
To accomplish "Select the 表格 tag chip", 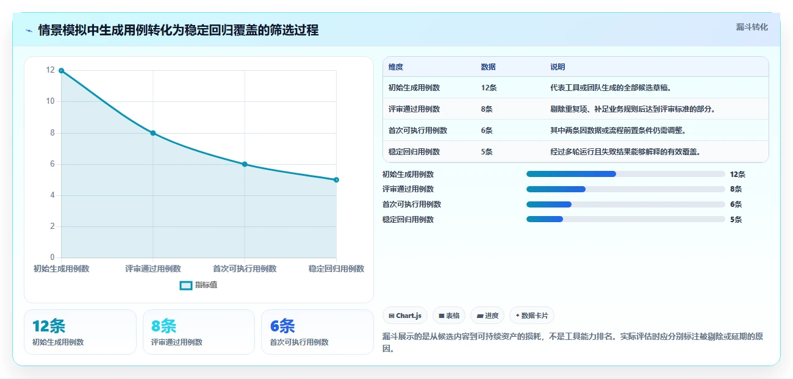I will tap(448, 316).
